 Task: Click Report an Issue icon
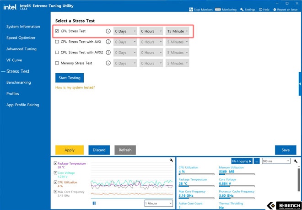point(275,10)
